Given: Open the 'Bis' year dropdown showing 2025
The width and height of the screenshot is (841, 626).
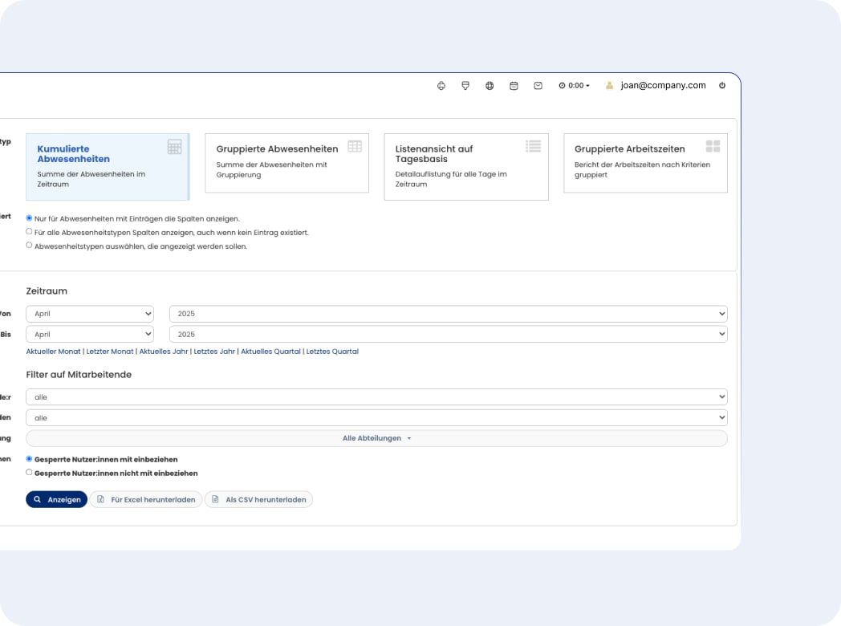Looking at the screenshot, I should click(x=448, y=334).
